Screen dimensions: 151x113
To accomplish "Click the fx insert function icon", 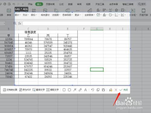I will click(20, 23).
